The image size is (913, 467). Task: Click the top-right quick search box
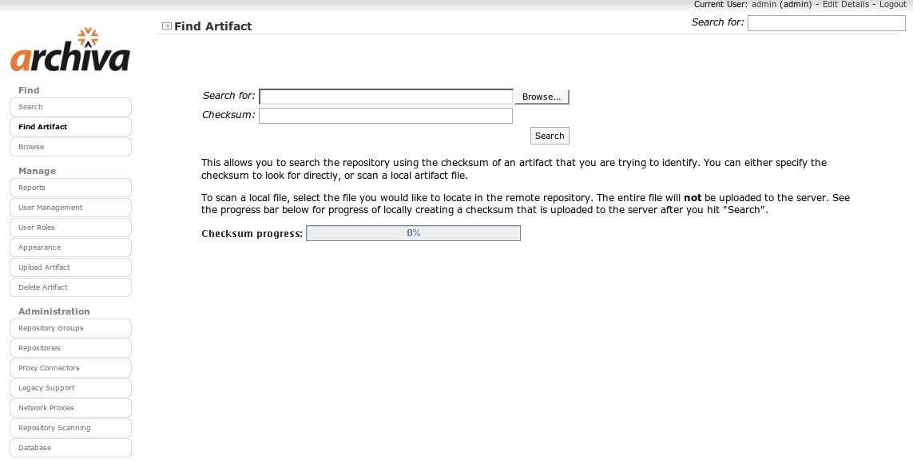pos(826,23)
